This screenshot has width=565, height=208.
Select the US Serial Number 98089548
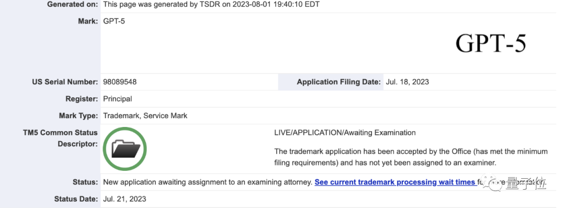pos(120,82)
